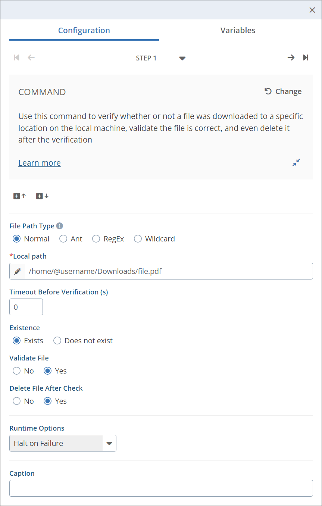Choose the Wildcard file path type
The width and height of the screenshot is (322, 506).
pos(138,239)
